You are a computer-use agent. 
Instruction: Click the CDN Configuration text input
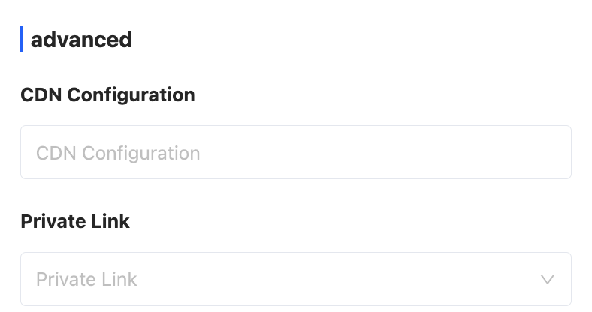click(295, 152)
